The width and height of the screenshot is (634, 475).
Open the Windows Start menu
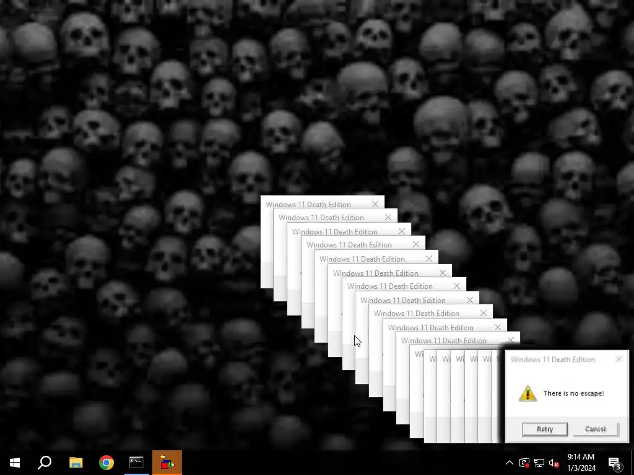pos(15,463)
